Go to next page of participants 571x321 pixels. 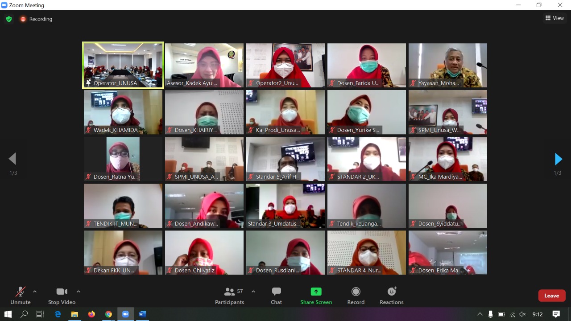(x=558, y=159)
